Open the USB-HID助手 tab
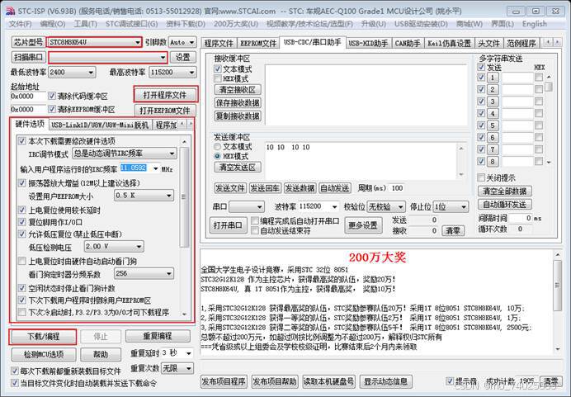Image resolution: width=571 pixels, height=397 pixels. coord(368,44)
